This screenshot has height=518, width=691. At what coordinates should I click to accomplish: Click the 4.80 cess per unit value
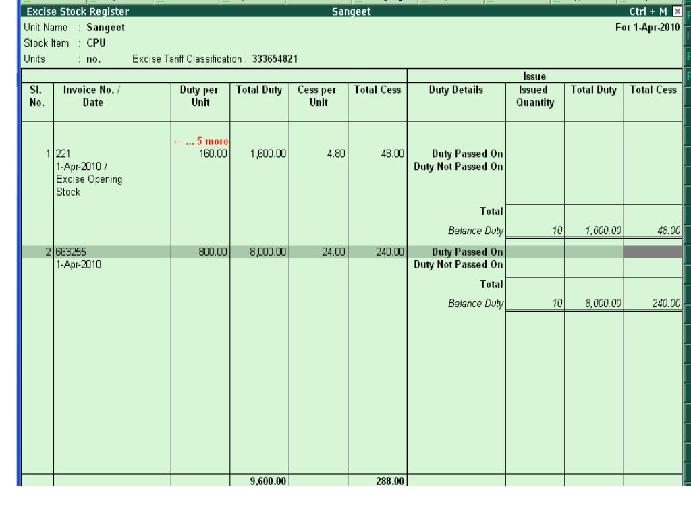click(336, 154)
